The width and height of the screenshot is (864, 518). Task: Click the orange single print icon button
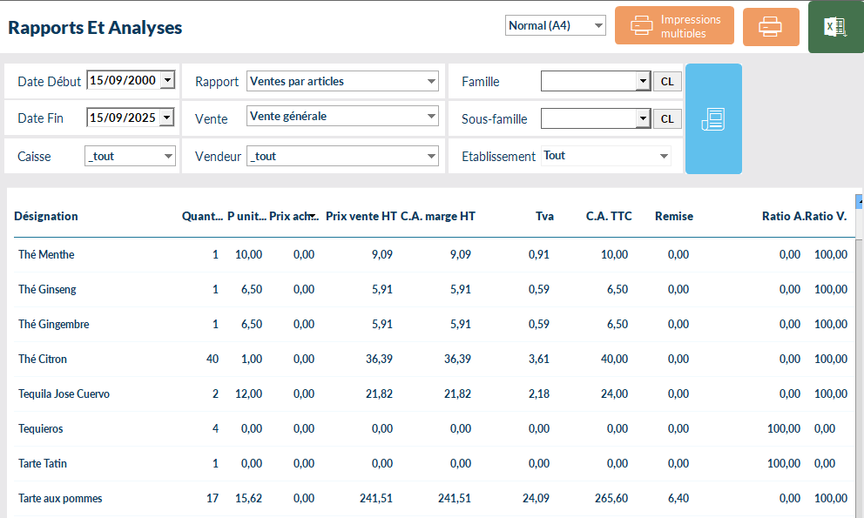[x=770, y=27]
